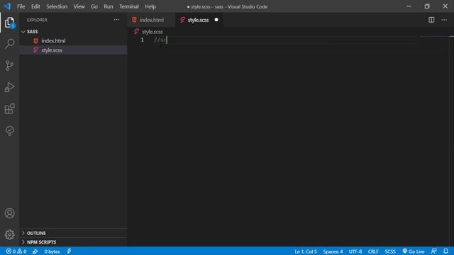Start server with Go Live

(x=414, y=251)
